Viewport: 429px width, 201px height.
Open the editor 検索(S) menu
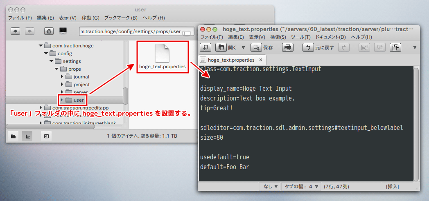278,37
